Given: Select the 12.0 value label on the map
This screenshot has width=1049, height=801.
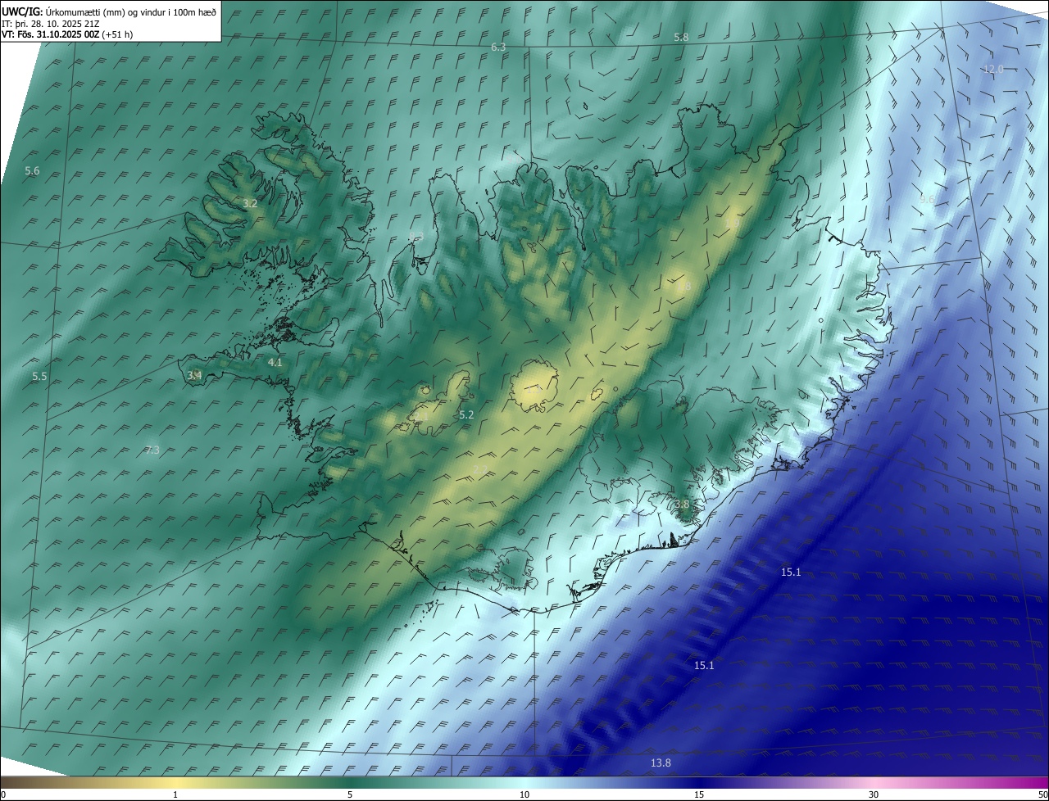Looking at the screenshot, I should tap(993, 70).
